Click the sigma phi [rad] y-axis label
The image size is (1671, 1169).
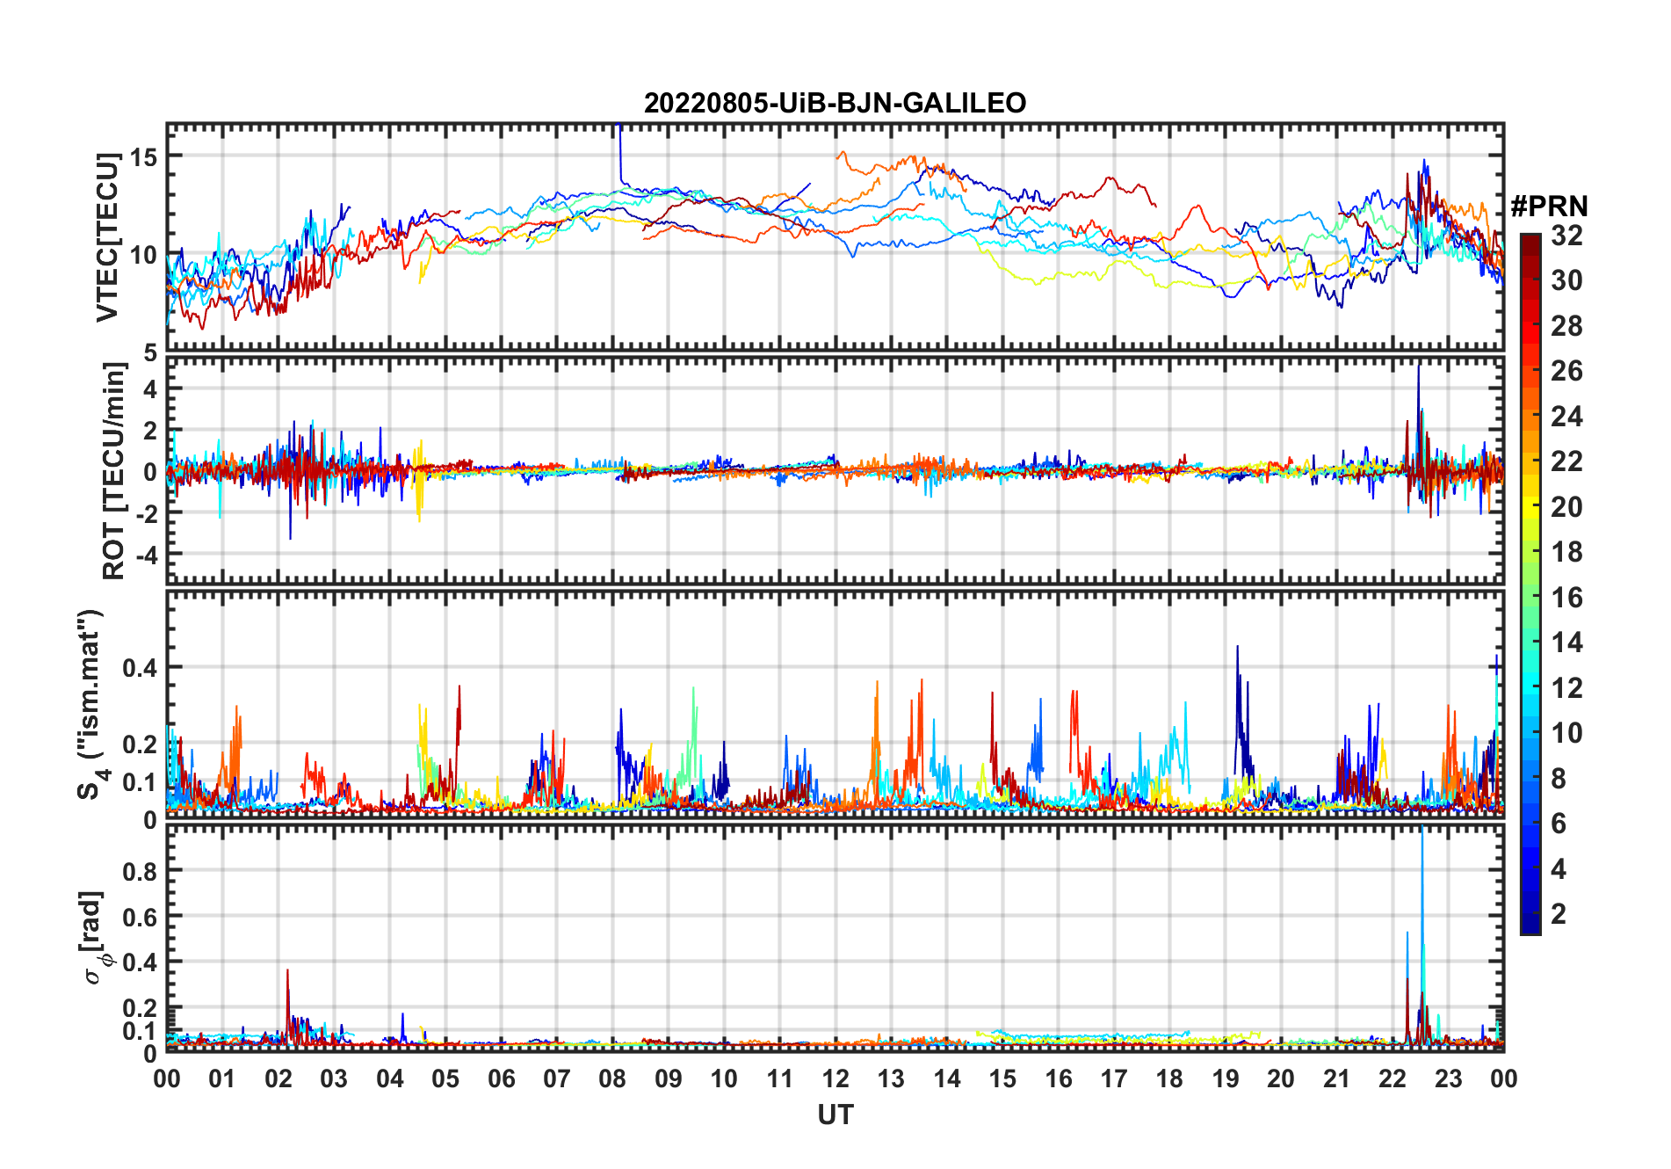pos(95,938)
